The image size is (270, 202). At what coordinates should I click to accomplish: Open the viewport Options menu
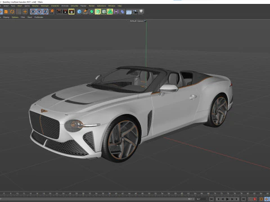click(15, 17)
